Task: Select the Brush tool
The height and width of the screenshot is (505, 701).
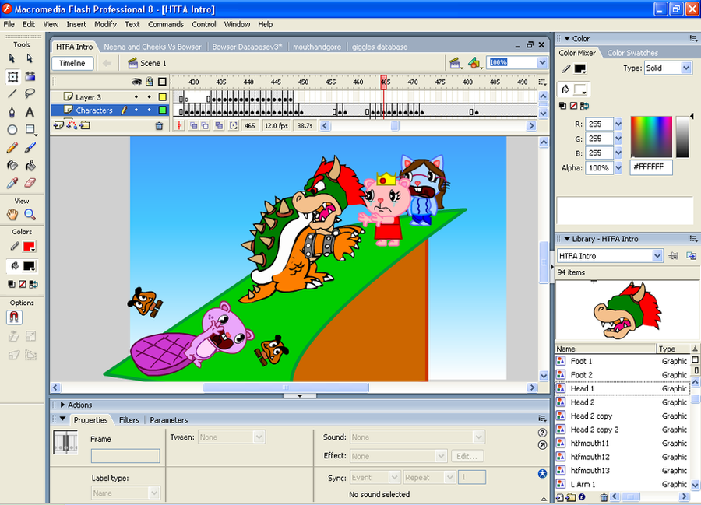Action: [30, 147]
